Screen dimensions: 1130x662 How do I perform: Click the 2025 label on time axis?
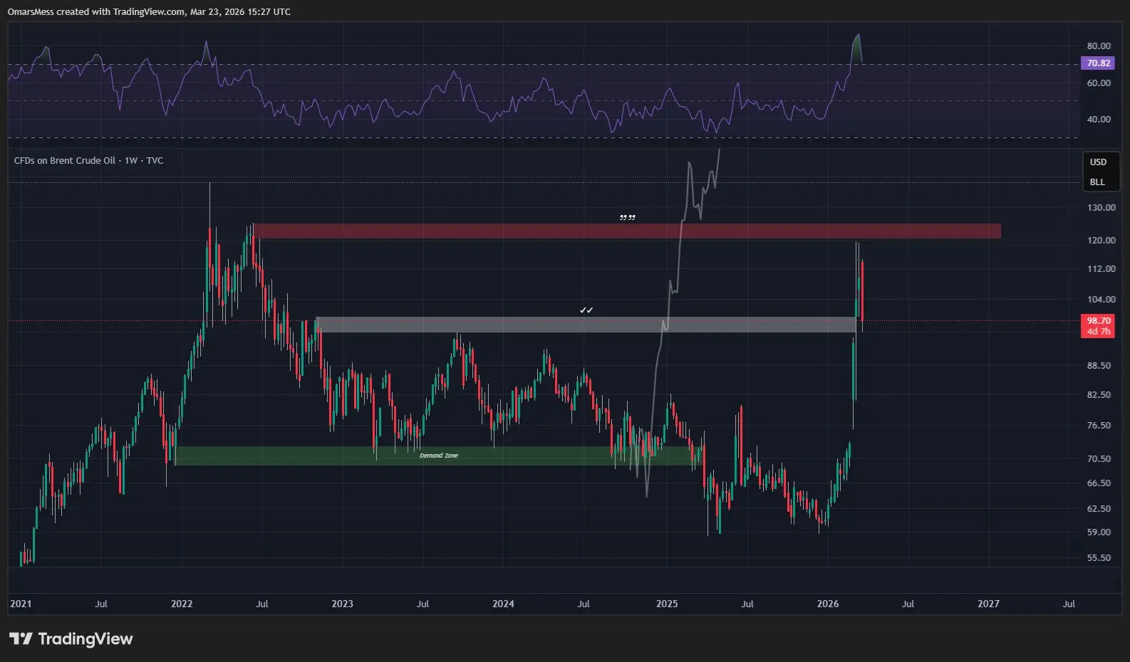[667, 604]
